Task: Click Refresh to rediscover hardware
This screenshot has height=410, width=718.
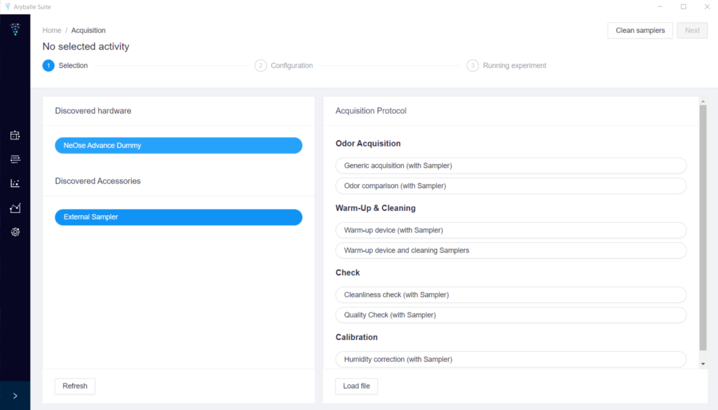Action: tap(75, 385)
